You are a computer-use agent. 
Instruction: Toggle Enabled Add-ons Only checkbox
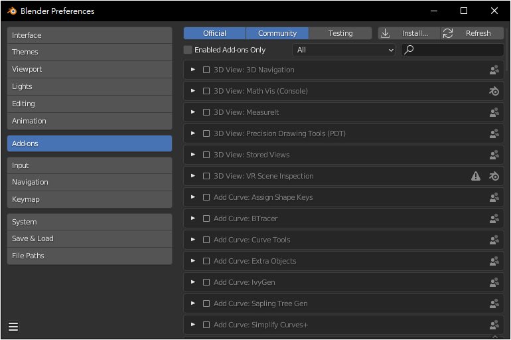coord(188,50)
